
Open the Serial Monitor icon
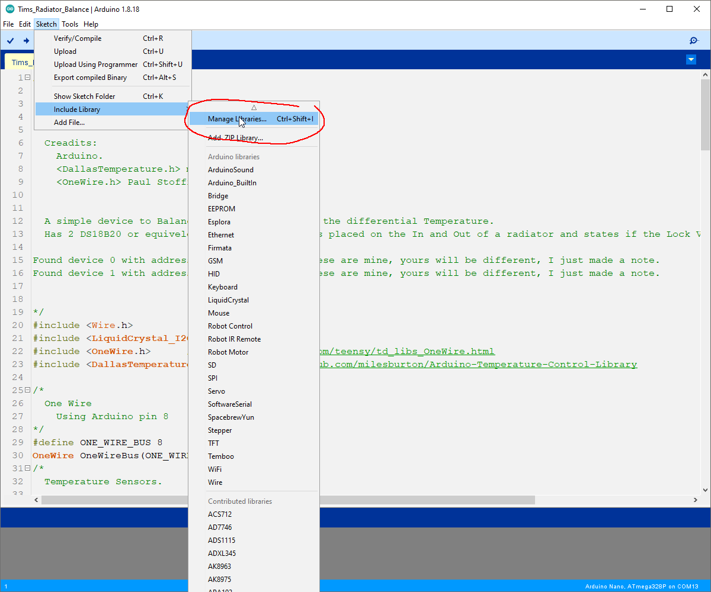[694, 40]
